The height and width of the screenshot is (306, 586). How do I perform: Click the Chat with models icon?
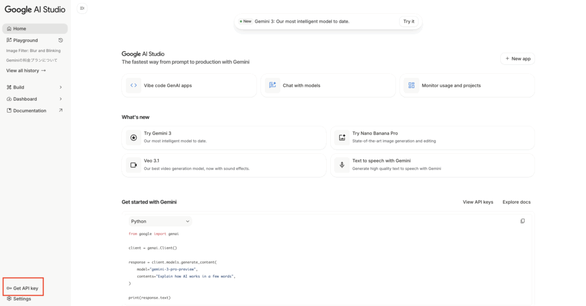coord(272,85)
